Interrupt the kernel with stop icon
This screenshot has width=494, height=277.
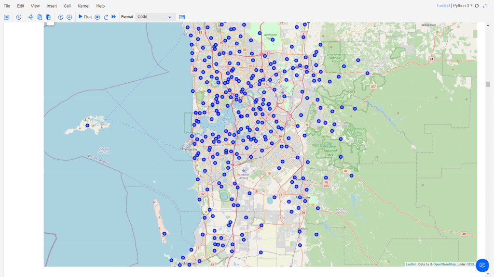coord(97,17)
